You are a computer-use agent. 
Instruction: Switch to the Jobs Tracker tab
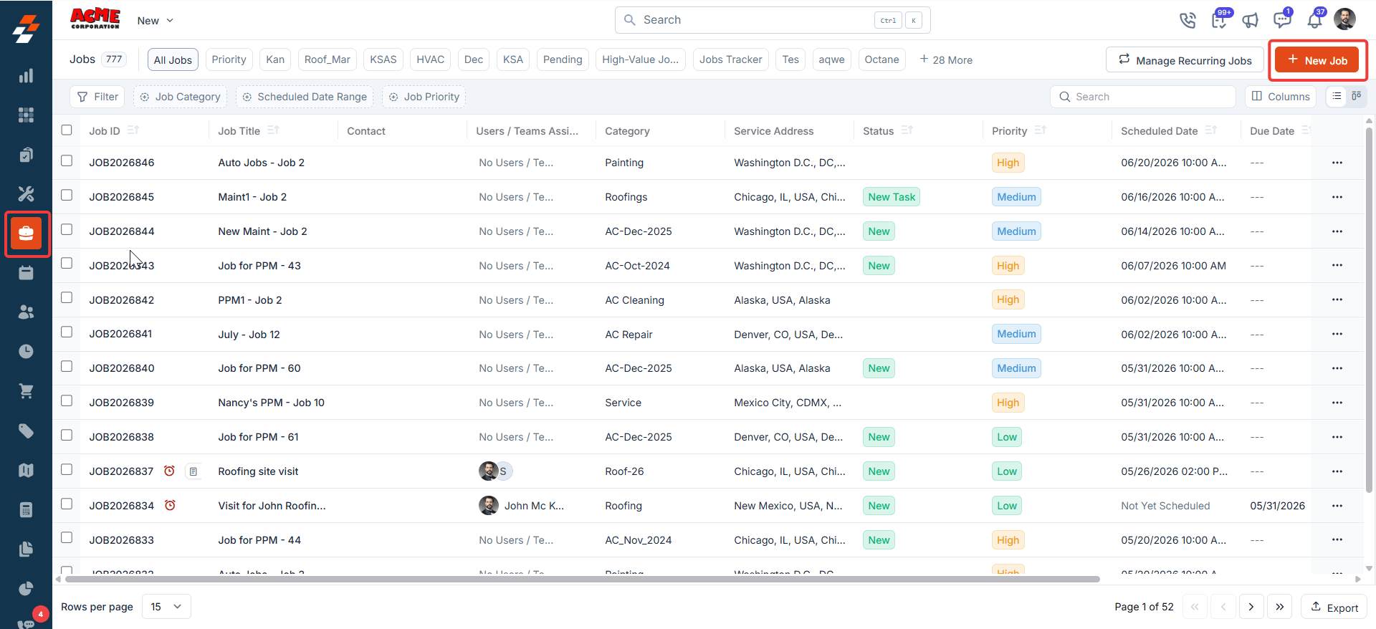[731, 59]
